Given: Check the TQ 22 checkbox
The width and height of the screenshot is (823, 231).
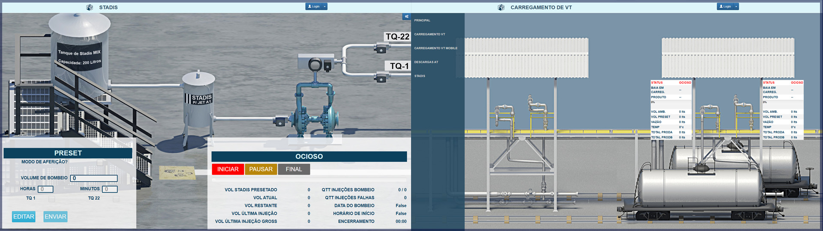Looking at the screenshot, I should point(116,199).
